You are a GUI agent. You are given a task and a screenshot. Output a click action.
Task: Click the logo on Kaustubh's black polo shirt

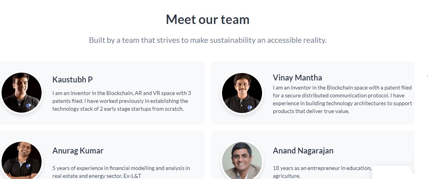[28, 106]
